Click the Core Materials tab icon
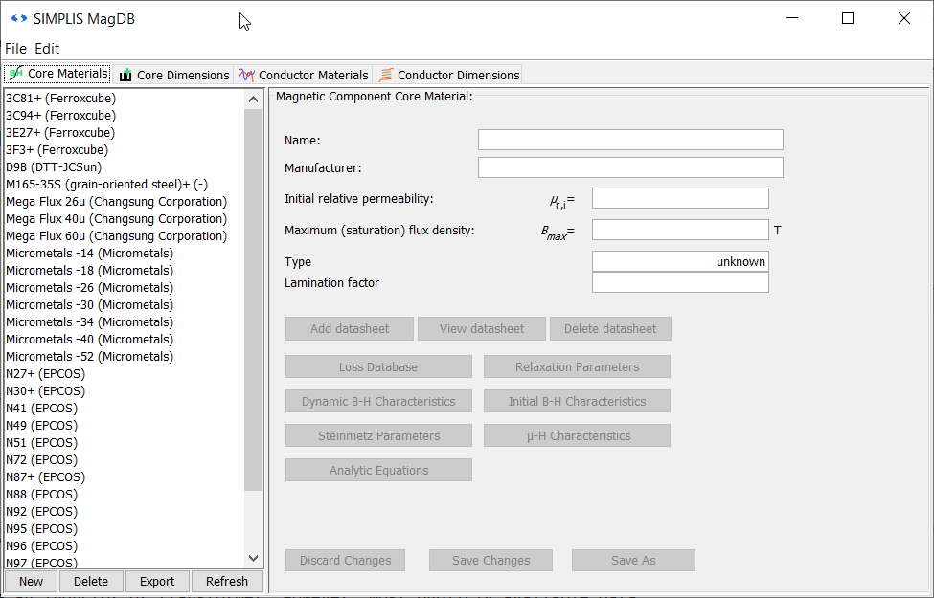 point(15,74)
